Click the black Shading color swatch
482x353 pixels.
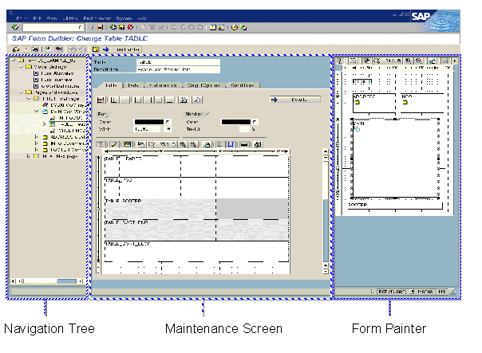pyautogui.click(x=235, y=121)
